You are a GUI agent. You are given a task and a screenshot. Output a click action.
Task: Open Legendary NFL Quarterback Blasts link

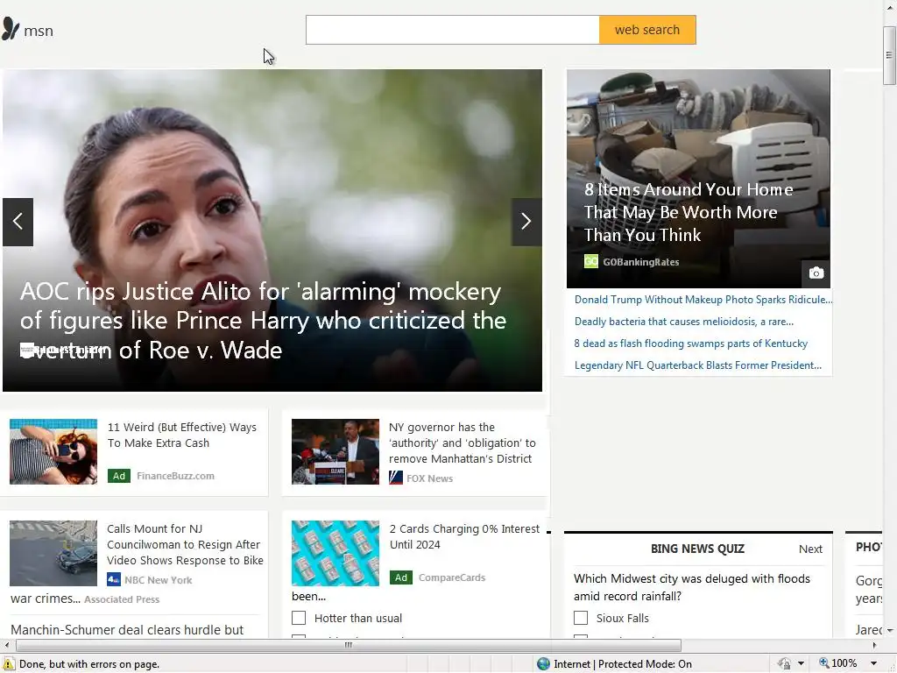tap(698, 365)
